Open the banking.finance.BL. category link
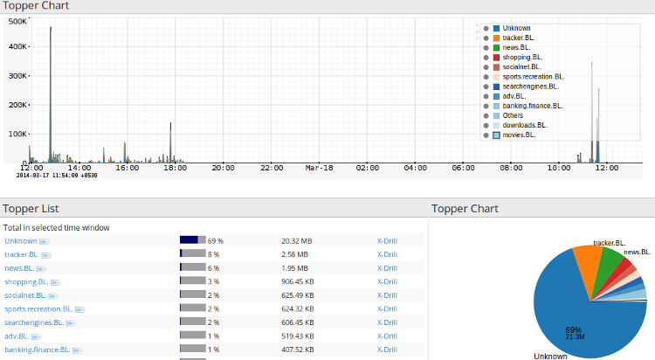The image size is (655, 360). click(38, 350)
